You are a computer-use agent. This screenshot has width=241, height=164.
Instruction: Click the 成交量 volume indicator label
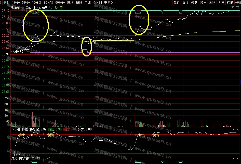(58, 8)
